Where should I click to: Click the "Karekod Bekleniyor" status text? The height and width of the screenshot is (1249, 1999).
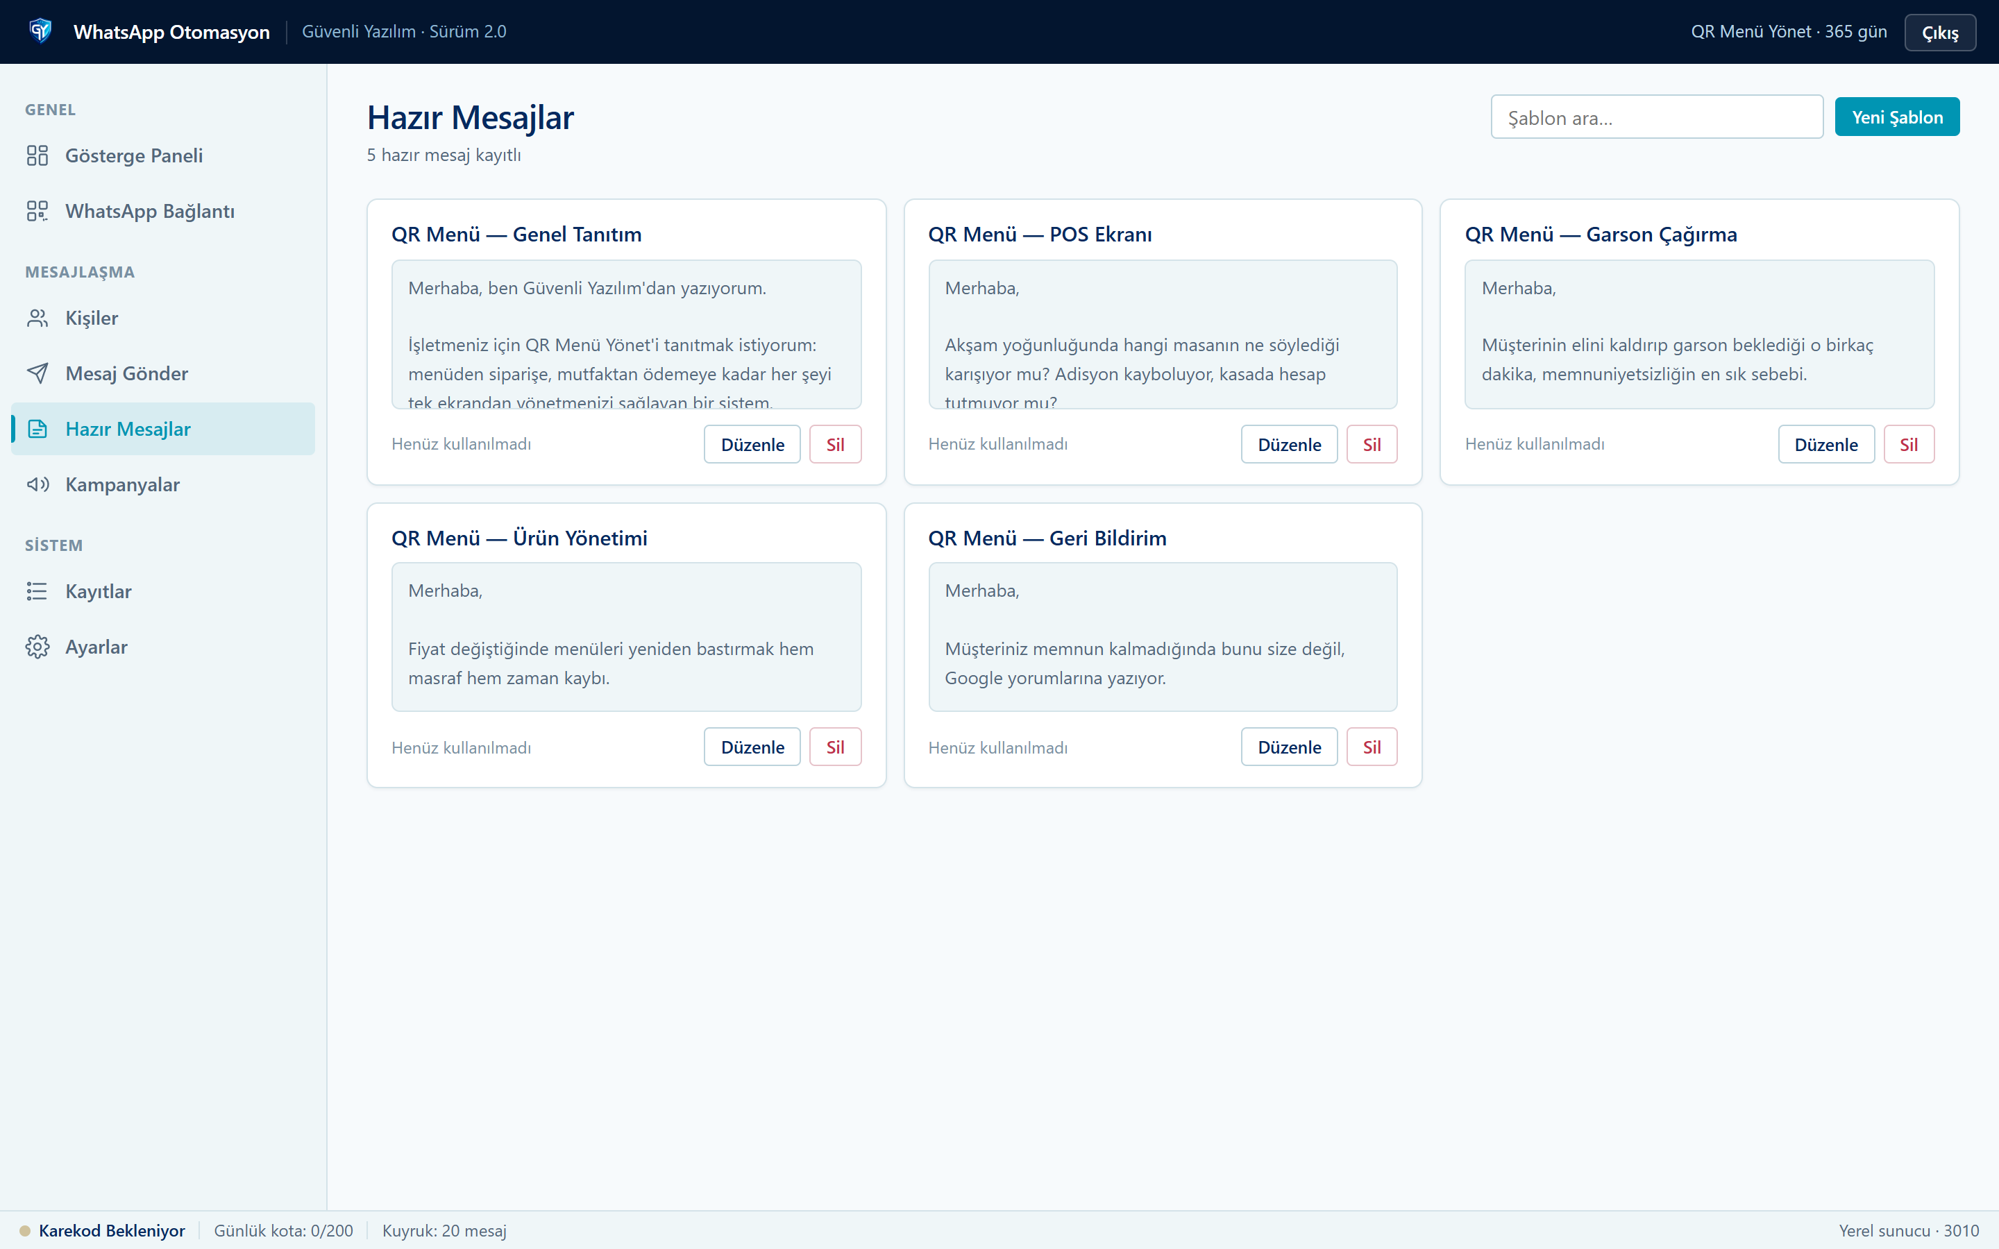pos(112,1231)
